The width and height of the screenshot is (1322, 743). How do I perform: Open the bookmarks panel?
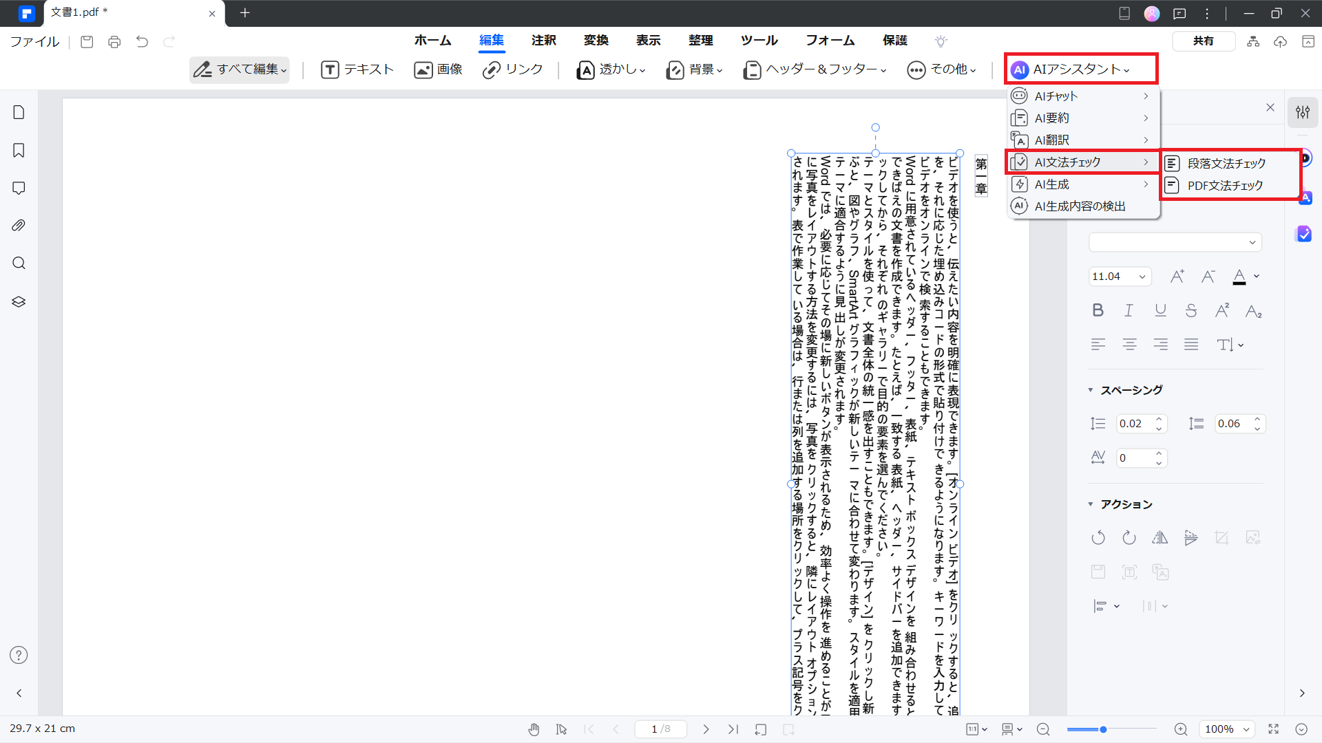tap(19, 150)
